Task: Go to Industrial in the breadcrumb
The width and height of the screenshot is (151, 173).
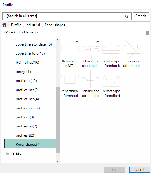Action: 33,25
